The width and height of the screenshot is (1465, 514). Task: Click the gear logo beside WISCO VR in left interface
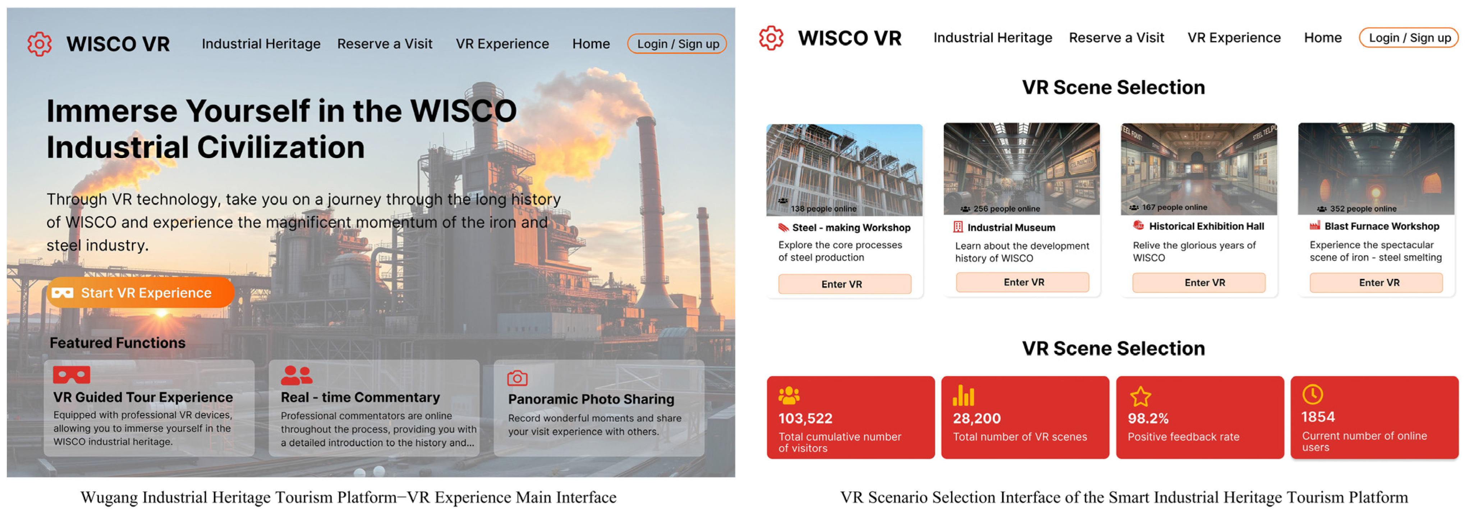tap(39, 44)
